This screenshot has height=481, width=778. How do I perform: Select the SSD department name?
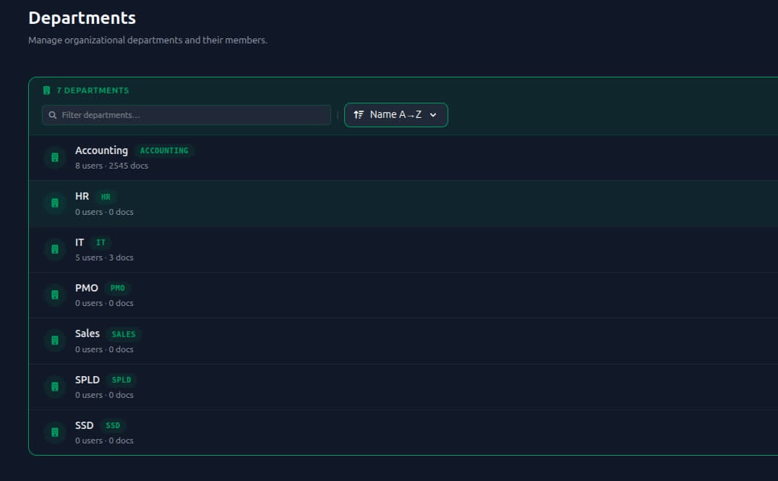(x=85, y=425)
